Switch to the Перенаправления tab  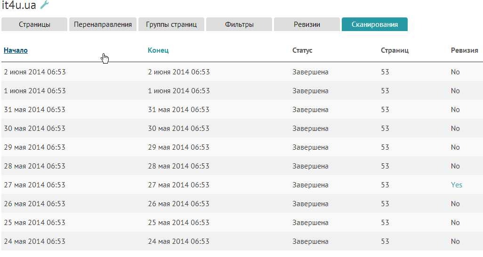point(103,24)
